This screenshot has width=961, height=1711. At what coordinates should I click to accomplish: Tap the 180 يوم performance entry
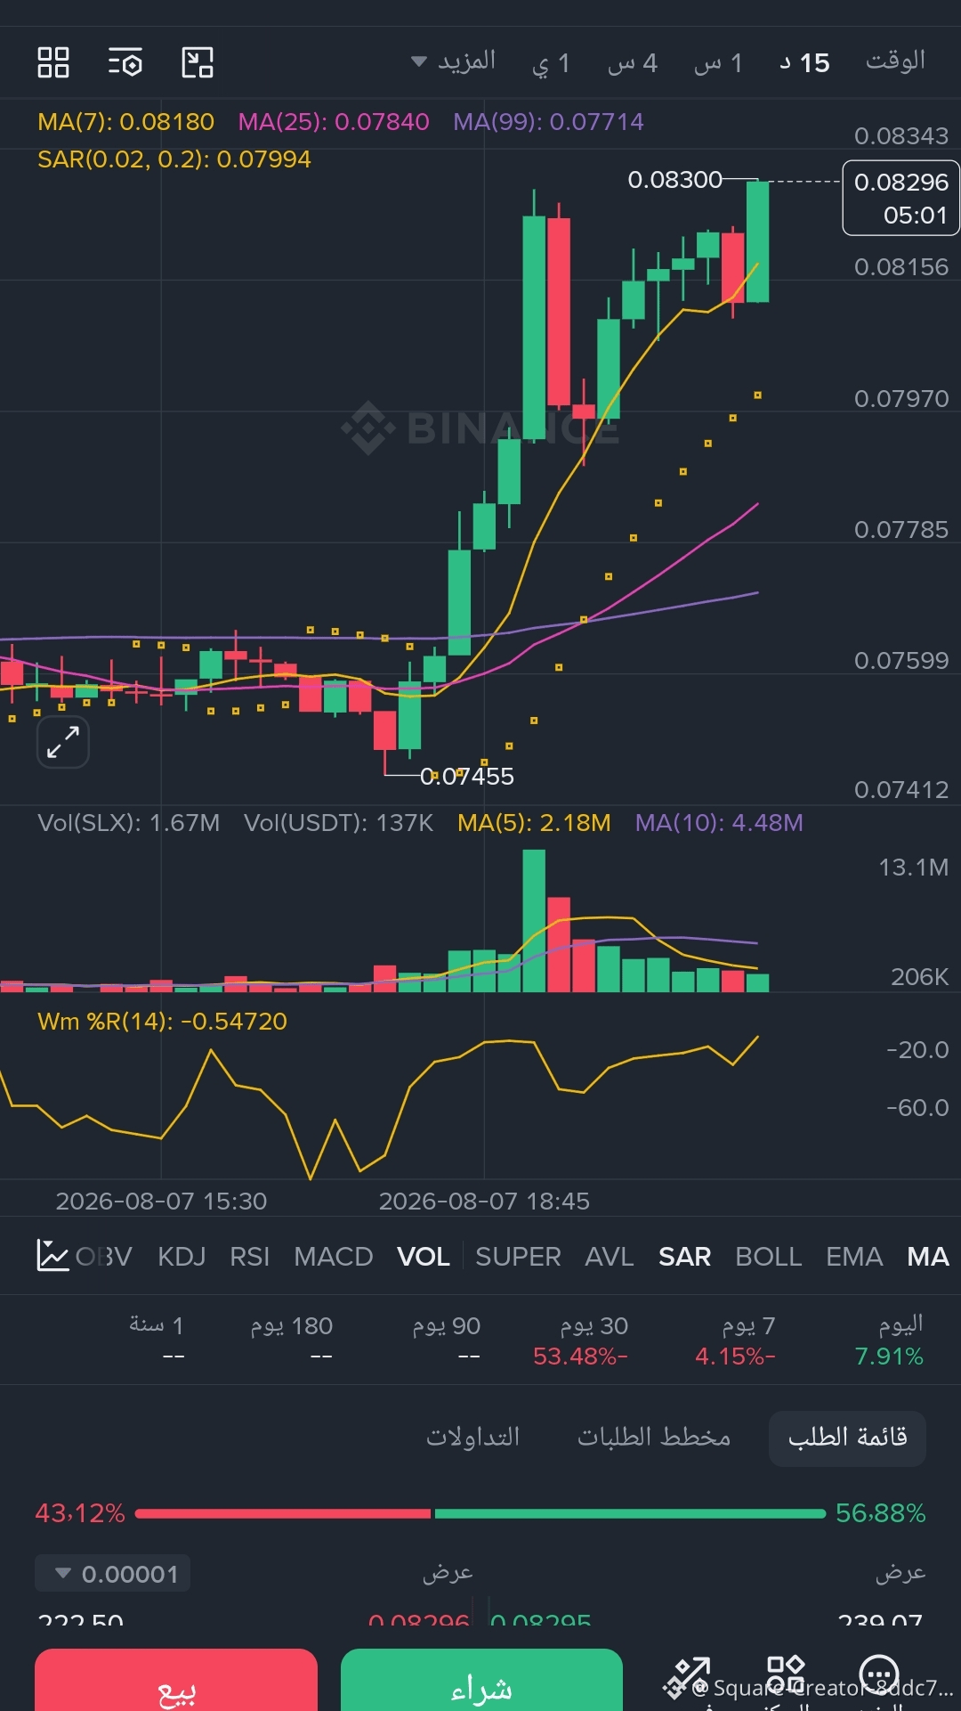coord(291,1340)
